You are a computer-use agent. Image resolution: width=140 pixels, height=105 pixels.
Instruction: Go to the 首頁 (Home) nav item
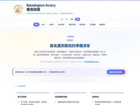(37, 25)
